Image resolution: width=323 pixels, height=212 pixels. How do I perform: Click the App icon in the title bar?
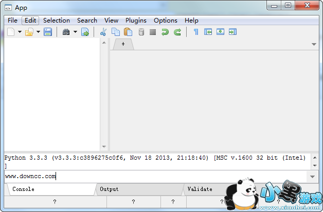(8, 8)
